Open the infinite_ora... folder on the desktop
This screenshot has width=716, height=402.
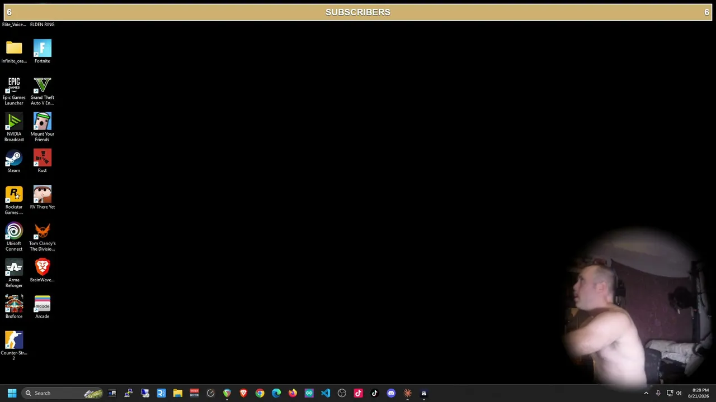(14, 51)
